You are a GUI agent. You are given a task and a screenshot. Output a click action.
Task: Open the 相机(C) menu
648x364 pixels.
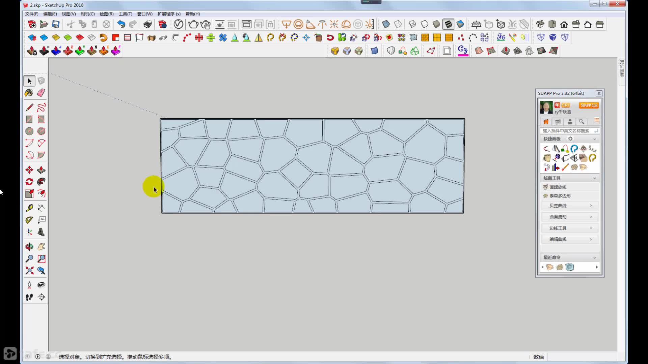tap(88, 14)
